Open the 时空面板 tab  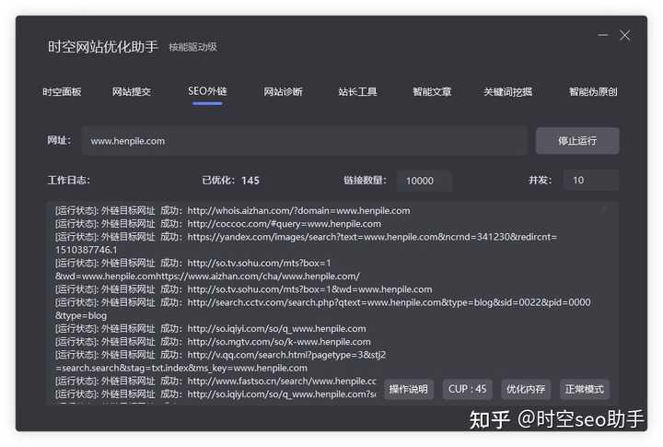coord(62,91)
